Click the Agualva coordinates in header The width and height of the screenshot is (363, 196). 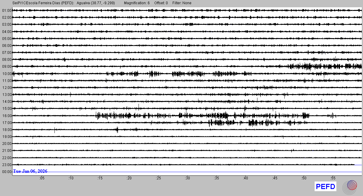click(x=96, y=3)
